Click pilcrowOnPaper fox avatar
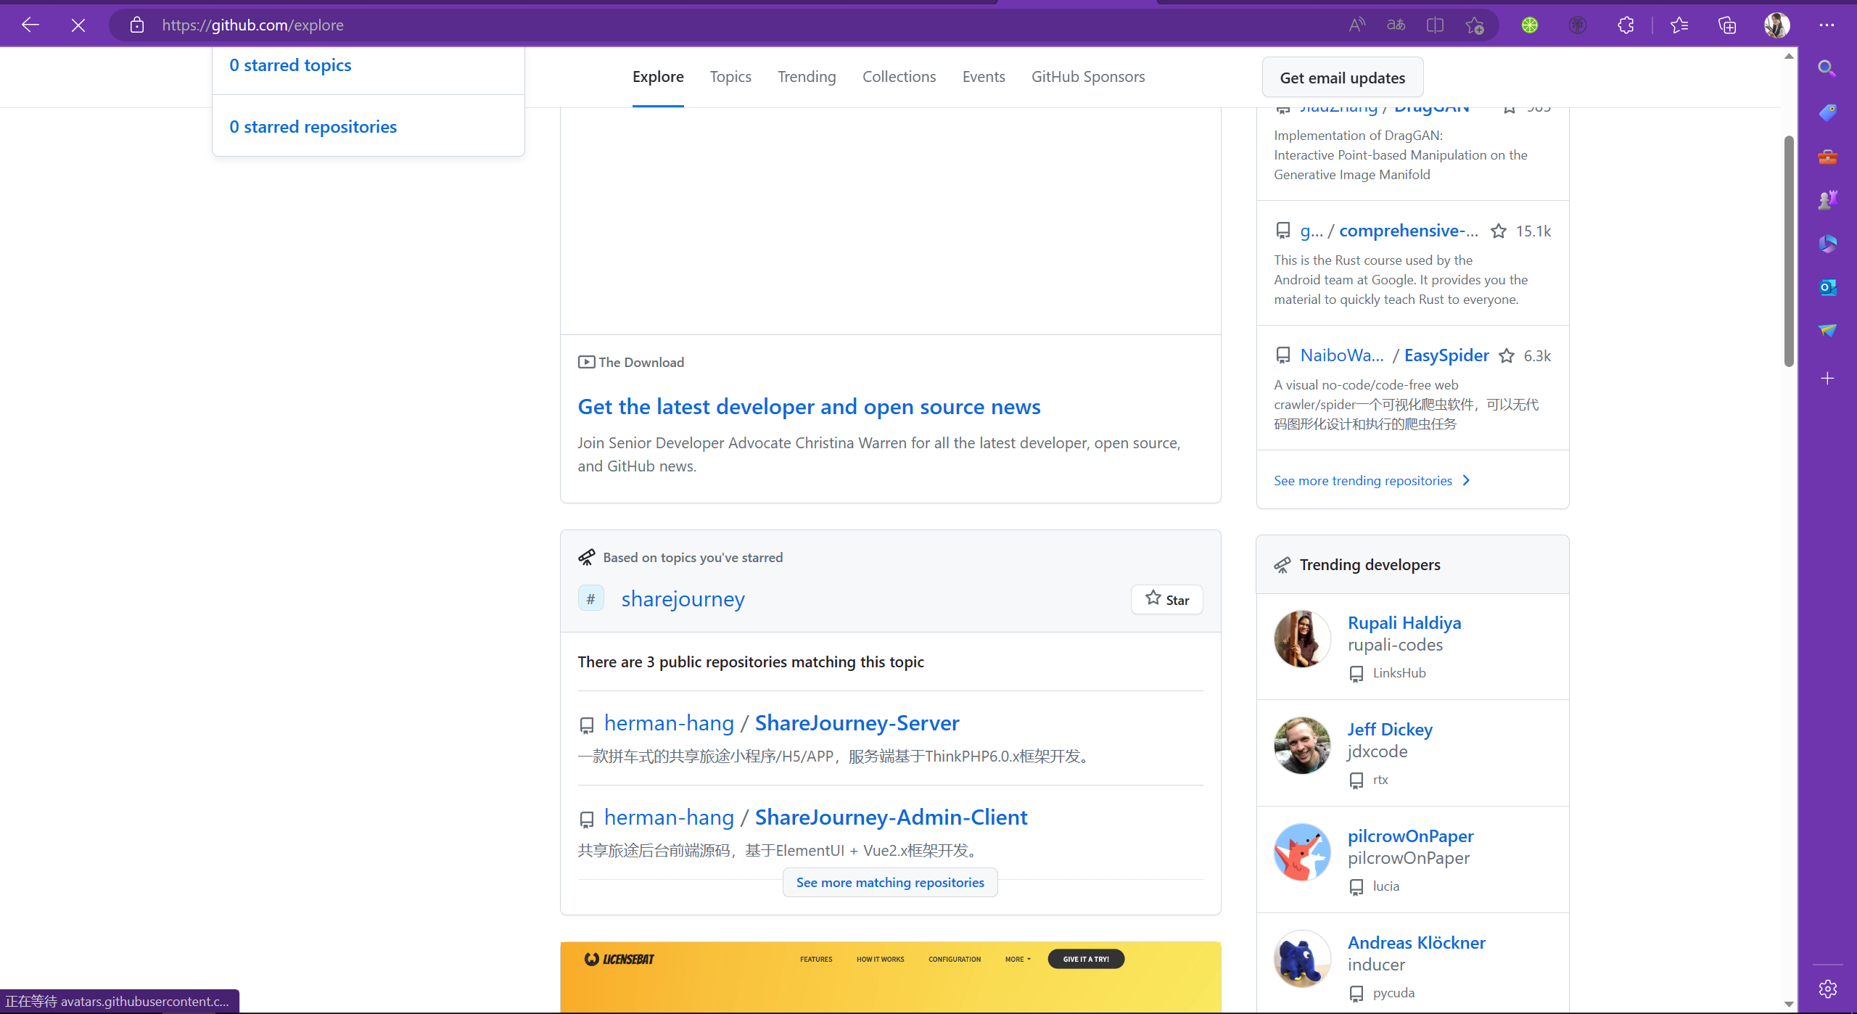1857x1014 pixels. click(1302, 852)
